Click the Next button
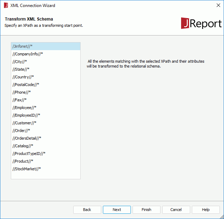 coord(117,210)
